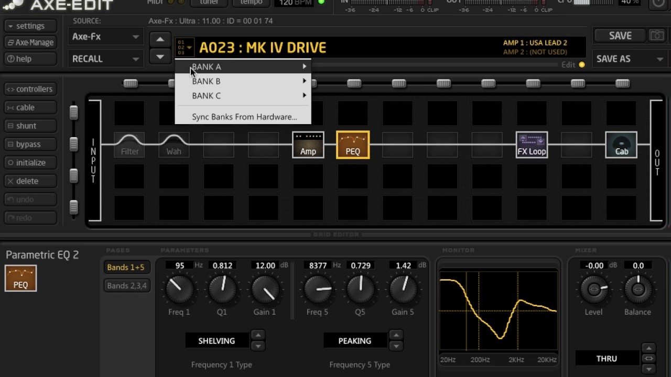Screen dimensions: 671x377
Task: Click the settings button
Action: click(x=30, y=26)
